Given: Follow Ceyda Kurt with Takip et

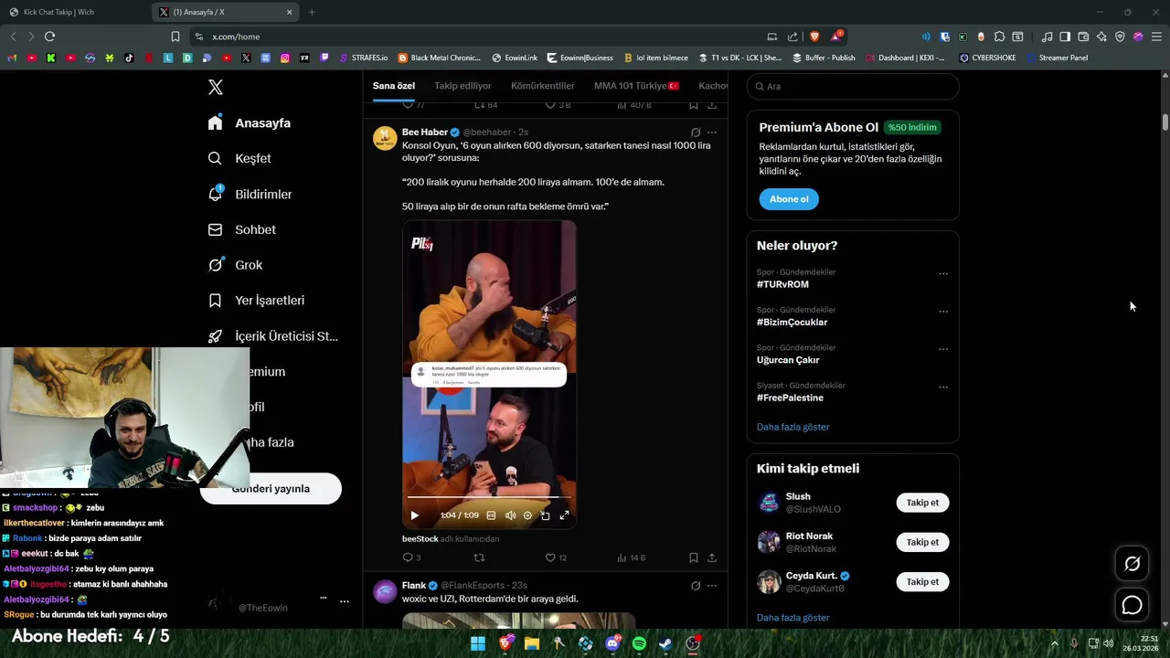Looking at the screenshot, I should coord(922,581).
